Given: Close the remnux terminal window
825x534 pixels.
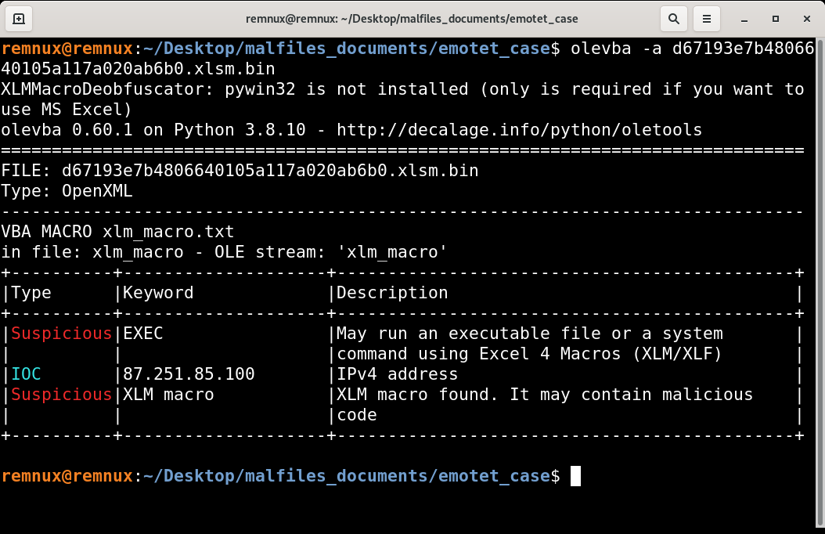Looking at the screenshot, I should point(807,18).
